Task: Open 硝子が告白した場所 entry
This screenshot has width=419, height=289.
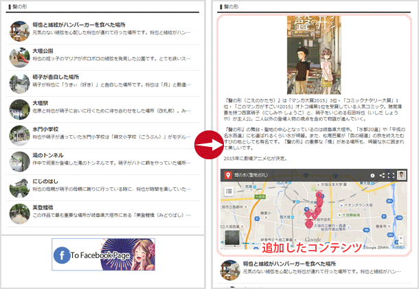Action: [104, 84]
